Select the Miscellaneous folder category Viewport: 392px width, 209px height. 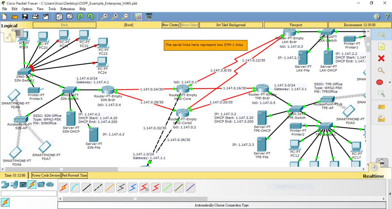point(41,184)
